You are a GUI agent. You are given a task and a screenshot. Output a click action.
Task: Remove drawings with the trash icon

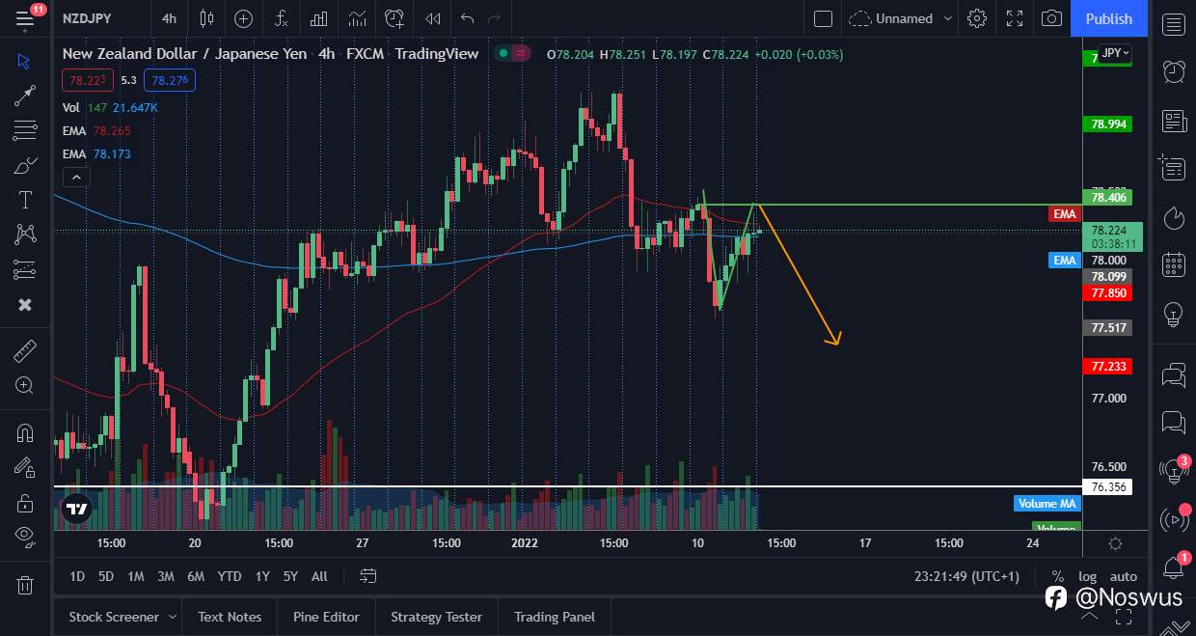(x=25, y=585)
